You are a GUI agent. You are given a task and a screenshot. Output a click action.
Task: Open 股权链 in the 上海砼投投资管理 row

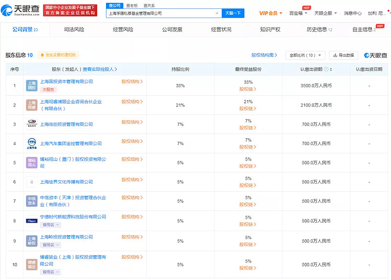pos(248,244)
